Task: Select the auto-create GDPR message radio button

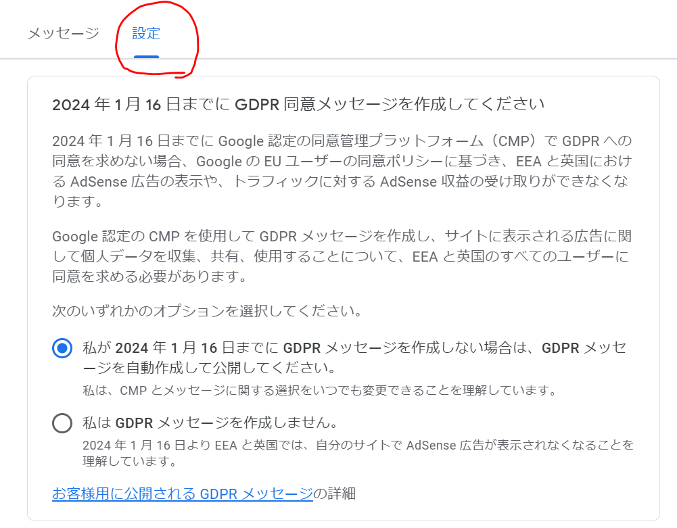Action: click(x=62, y=348)
